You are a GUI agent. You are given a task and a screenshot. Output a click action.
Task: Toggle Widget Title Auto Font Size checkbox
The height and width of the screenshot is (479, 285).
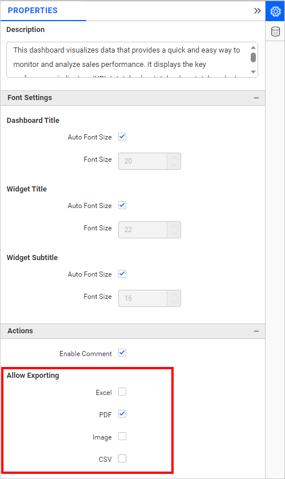pyautogui.click(x=122, y=205)
